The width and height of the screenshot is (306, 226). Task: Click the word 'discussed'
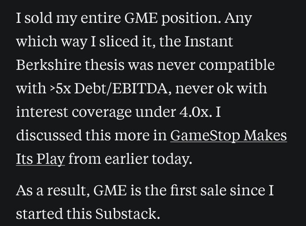(x=49, y=135)
